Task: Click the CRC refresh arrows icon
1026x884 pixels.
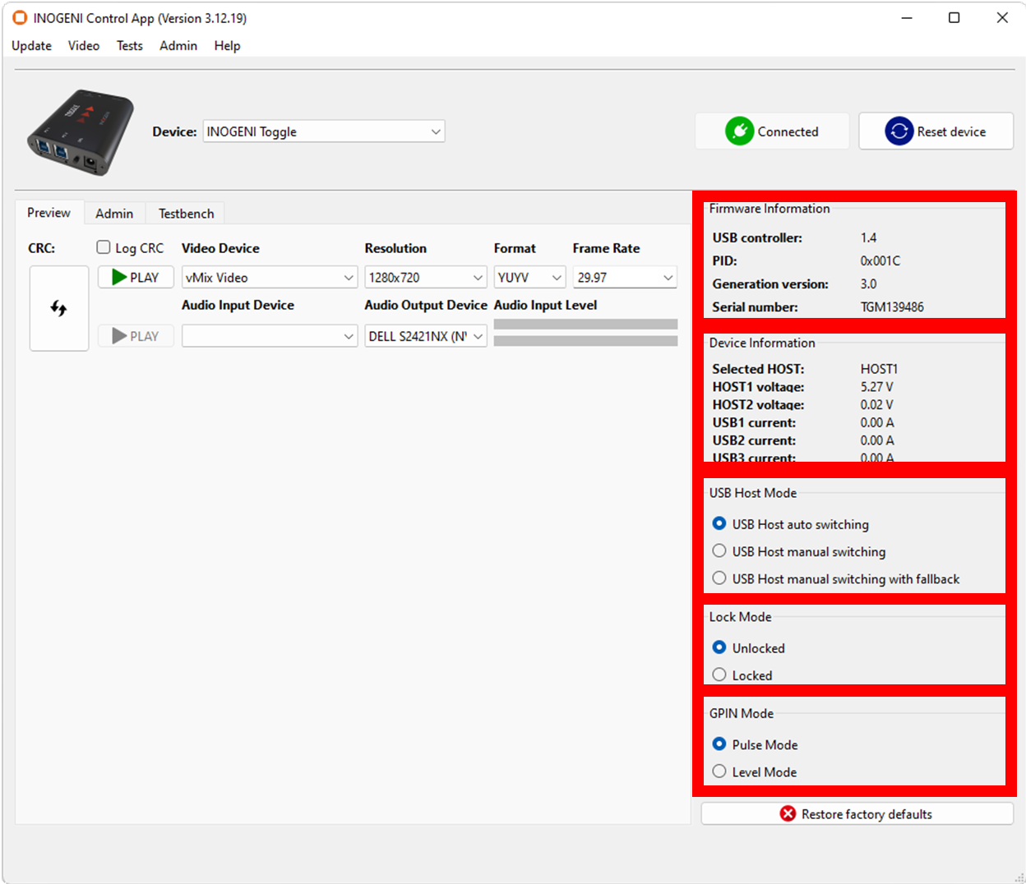Action: [x=58, y=309]
